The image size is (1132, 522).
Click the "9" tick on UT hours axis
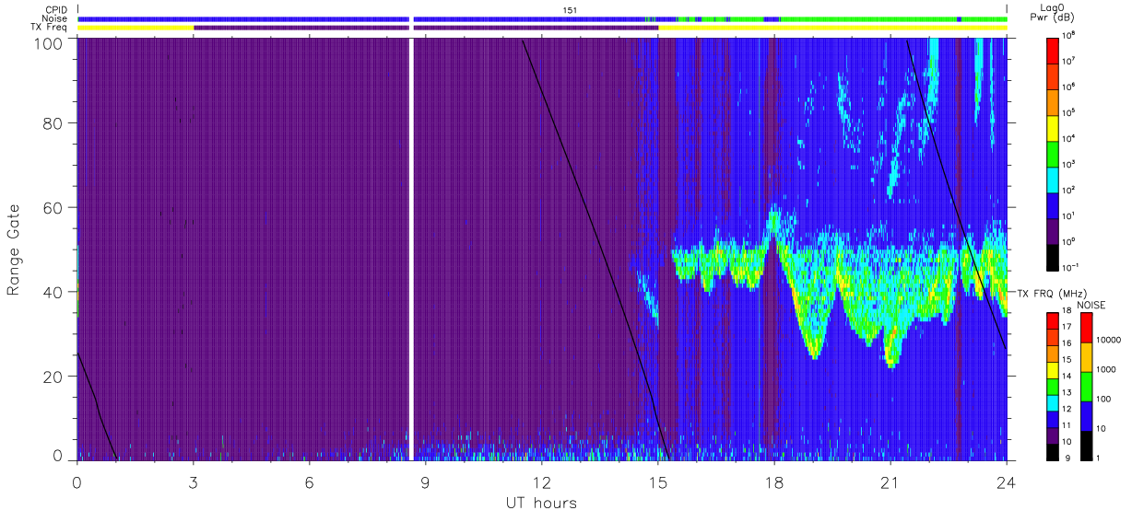click(426, 481)
